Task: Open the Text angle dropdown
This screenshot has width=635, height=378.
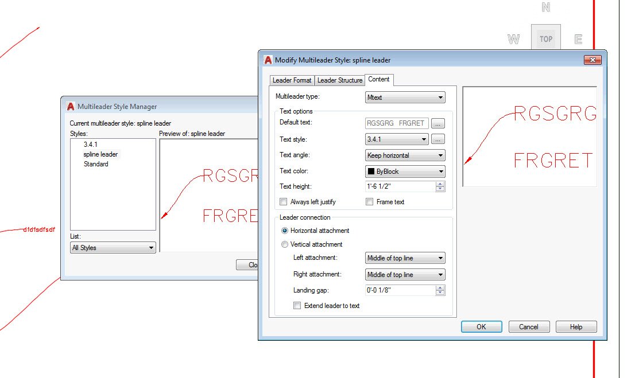Action: click(x=405, y=155)
